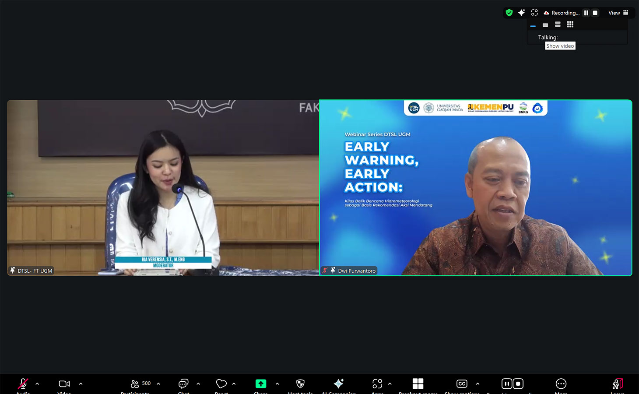
Task: Open the React heart icon
Action: 221,384
